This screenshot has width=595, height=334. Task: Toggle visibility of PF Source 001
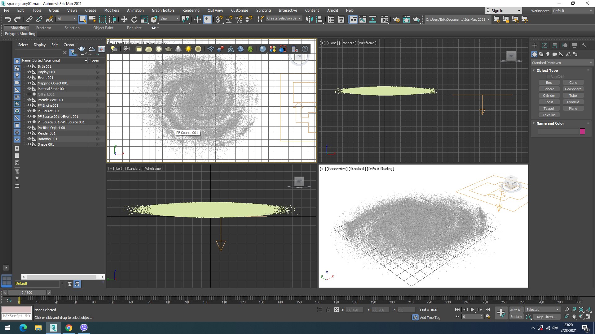tap(29, 111)
